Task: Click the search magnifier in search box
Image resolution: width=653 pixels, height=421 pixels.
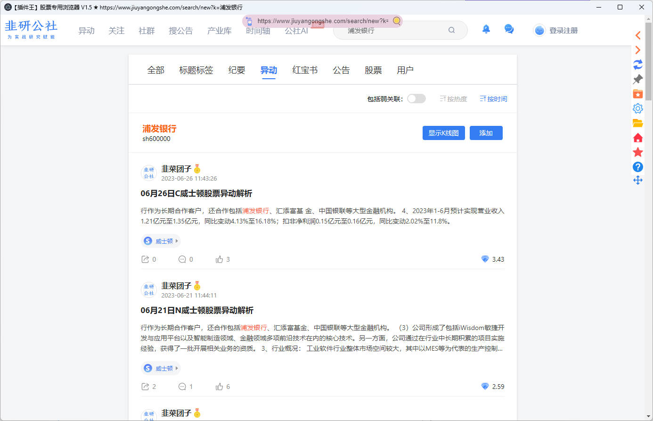Action: 451,30
